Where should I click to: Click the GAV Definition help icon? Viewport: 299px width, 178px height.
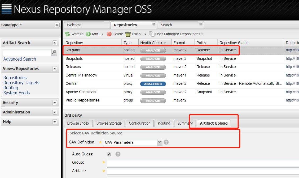[166, 142]
